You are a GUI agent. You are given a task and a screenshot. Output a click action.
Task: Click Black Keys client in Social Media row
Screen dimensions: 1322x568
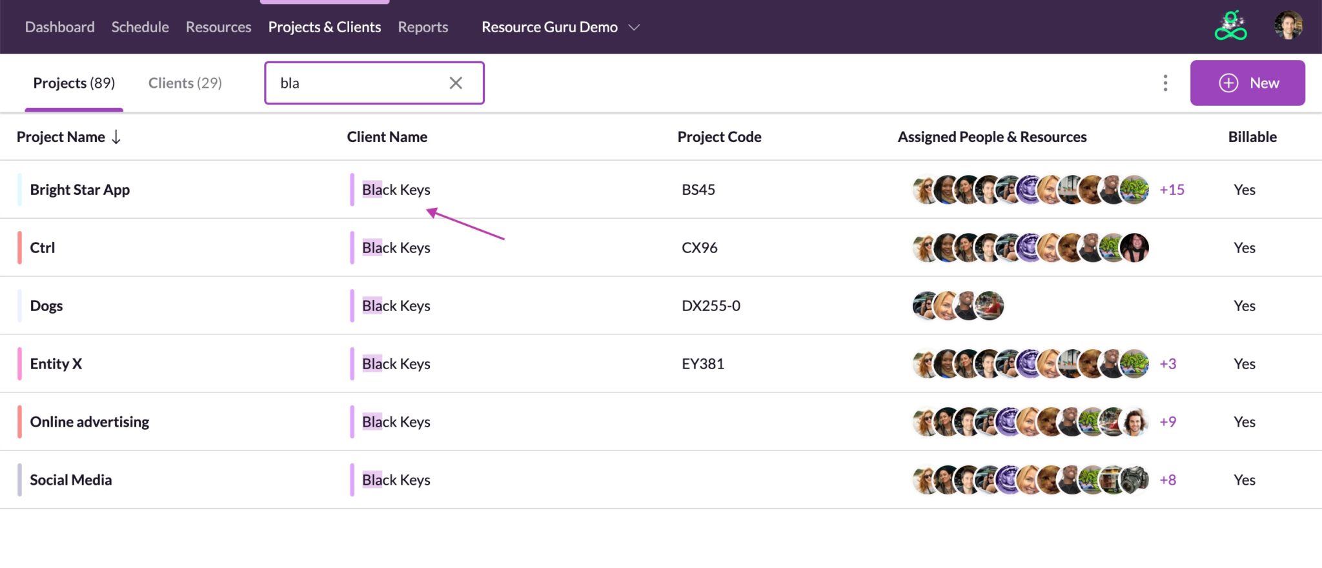point(396,480)
